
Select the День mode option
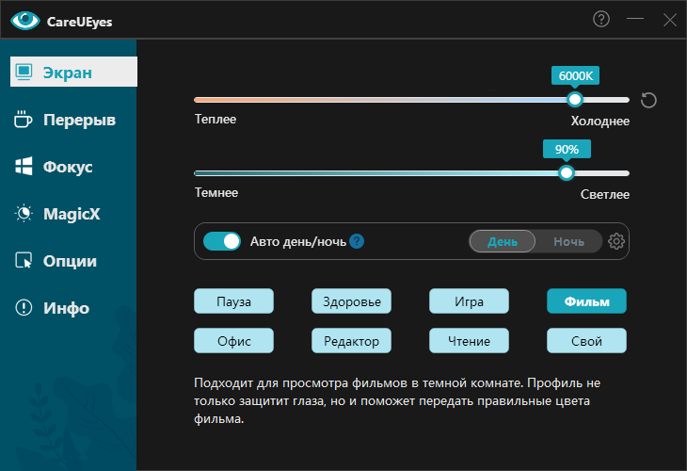503,241
